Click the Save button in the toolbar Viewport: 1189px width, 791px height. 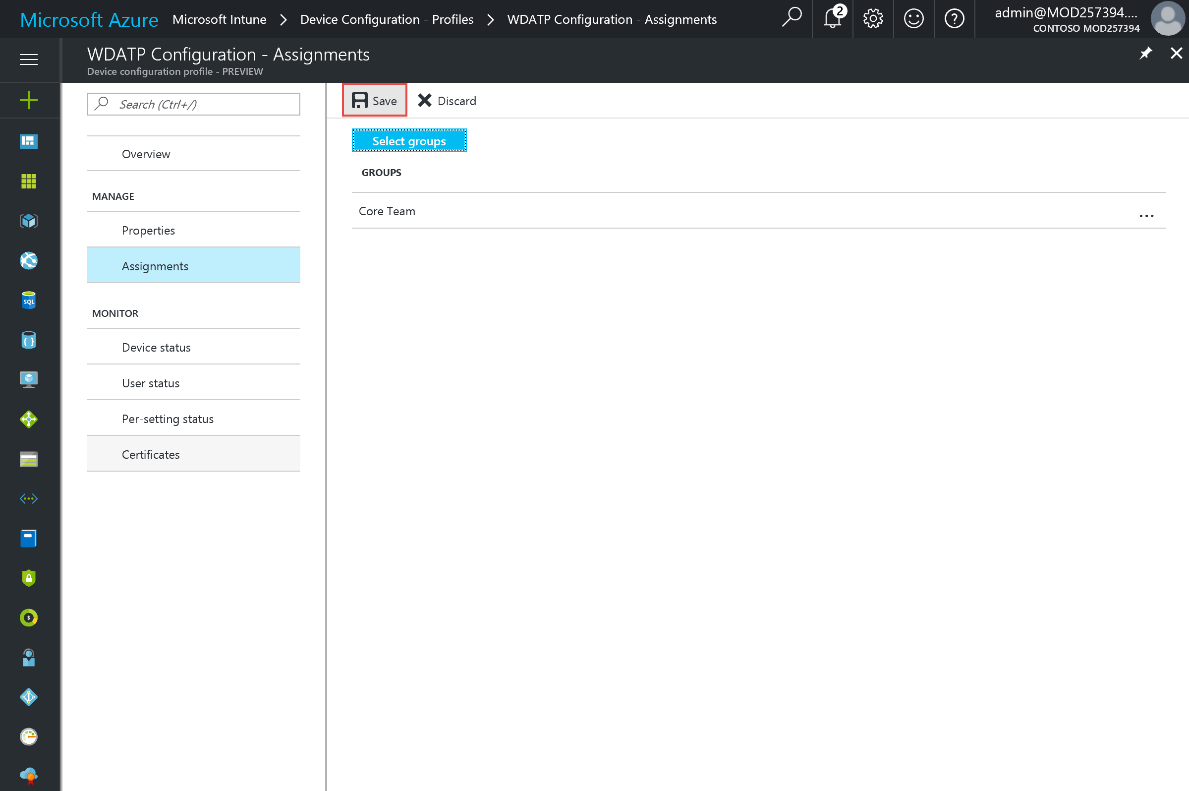point(375,101)
